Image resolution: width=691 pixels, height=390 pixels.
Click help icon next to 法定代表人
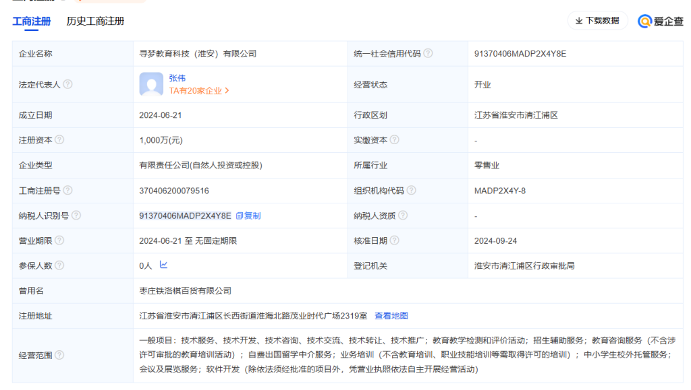coord(67,85)
